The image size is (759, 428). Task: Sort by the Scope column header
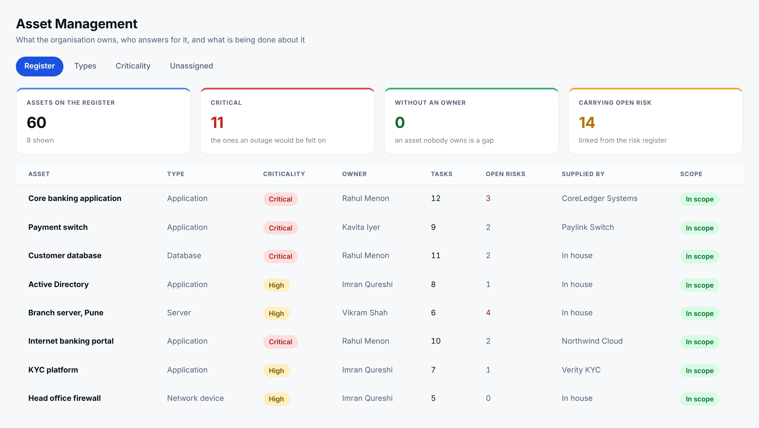691,174
